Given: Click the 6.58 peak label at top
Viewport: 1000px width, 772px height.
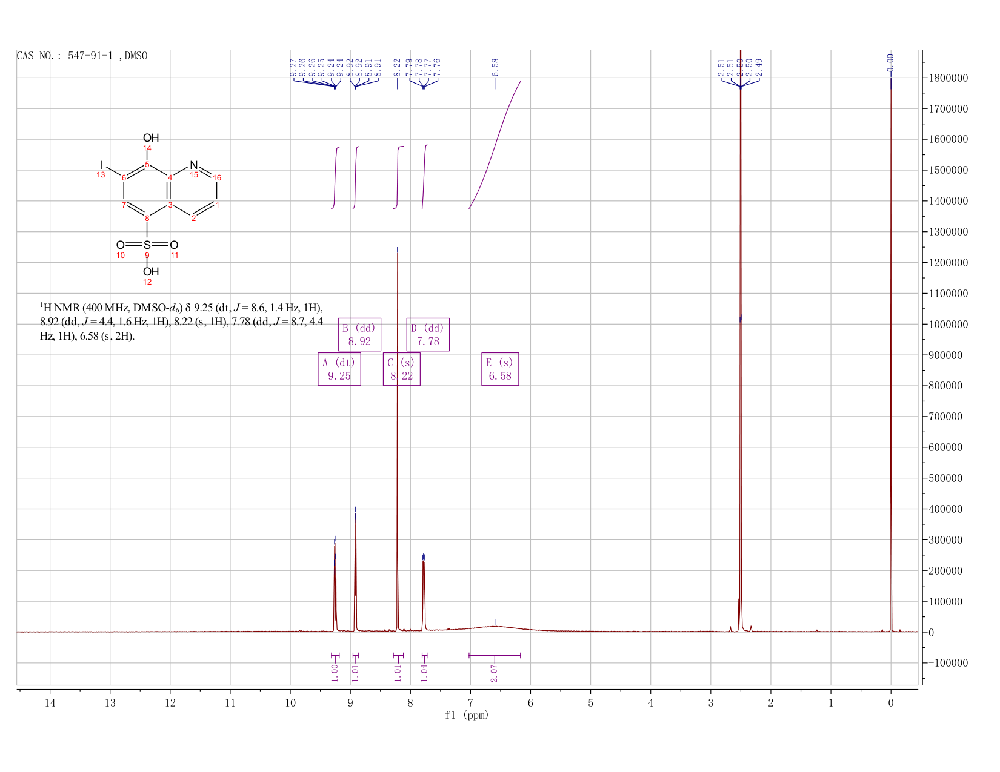Looking at the screenshot, I should pyautogui.click(x=496, y=67).
